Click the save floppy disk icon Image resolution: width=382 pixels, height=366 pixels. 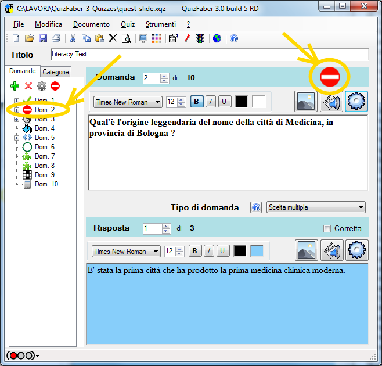[x=43, y=39]
